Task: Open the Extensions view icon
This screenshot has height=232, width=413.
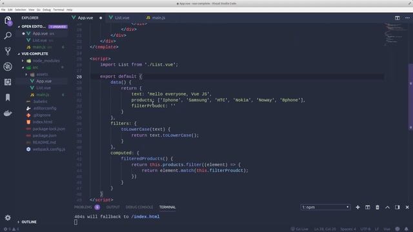Action: (x=8, y=82)
